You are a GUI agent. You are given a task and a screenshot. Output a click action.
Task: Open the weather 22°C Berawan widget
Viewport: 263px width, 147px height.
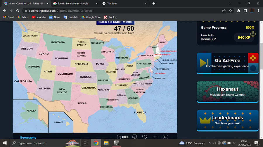click(x=192, y=143)
